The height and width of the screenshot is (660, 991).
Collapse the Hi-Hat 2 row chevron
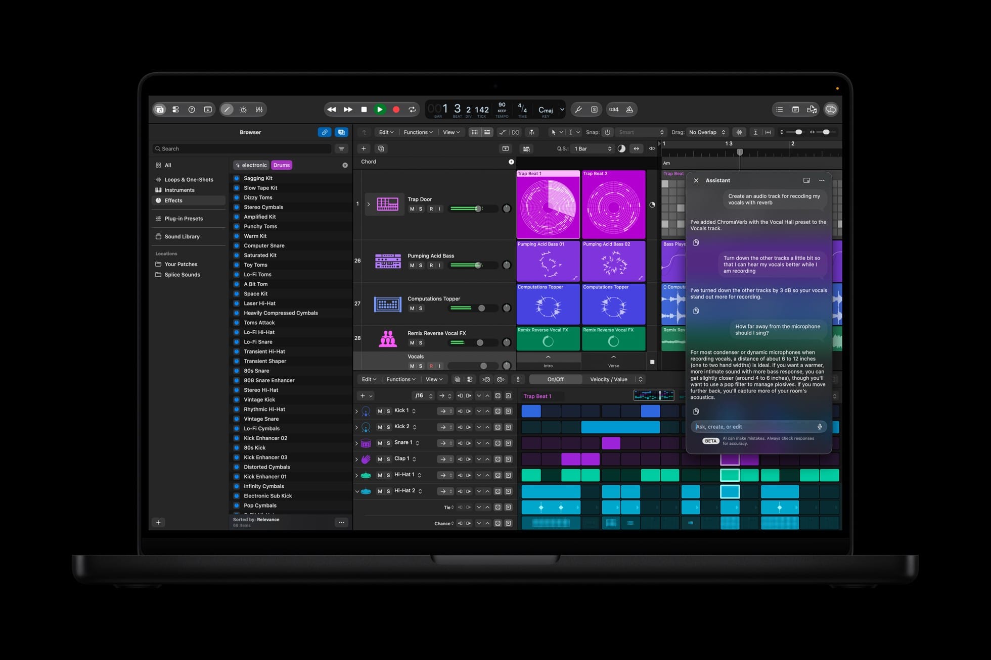[x=357, y=491]
